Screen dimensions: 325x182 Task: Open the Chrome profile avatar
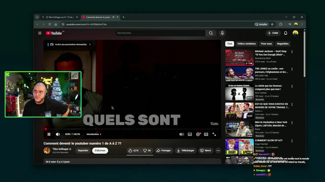[x=296, y=24]
